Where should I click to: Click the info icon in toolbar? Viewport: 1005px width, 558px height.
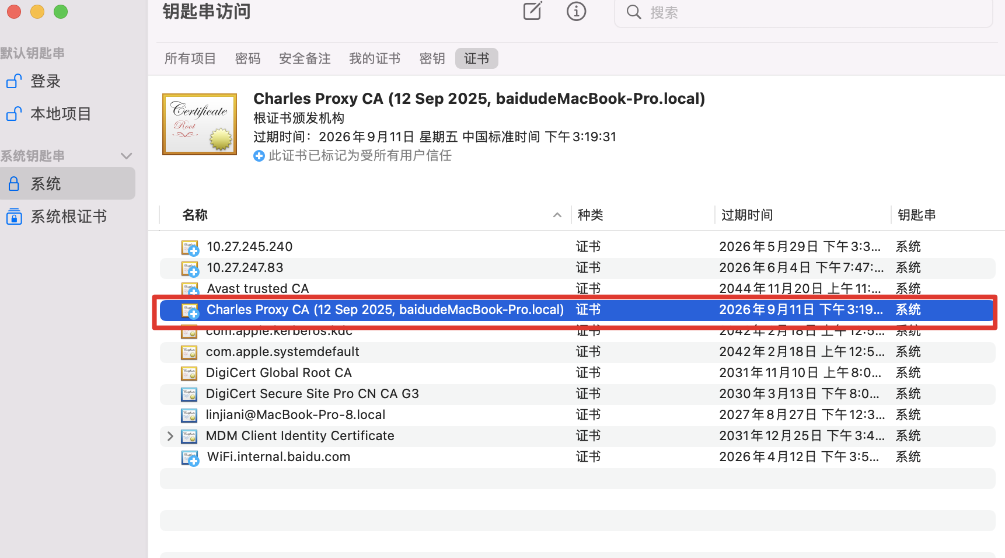pos(576,11)
